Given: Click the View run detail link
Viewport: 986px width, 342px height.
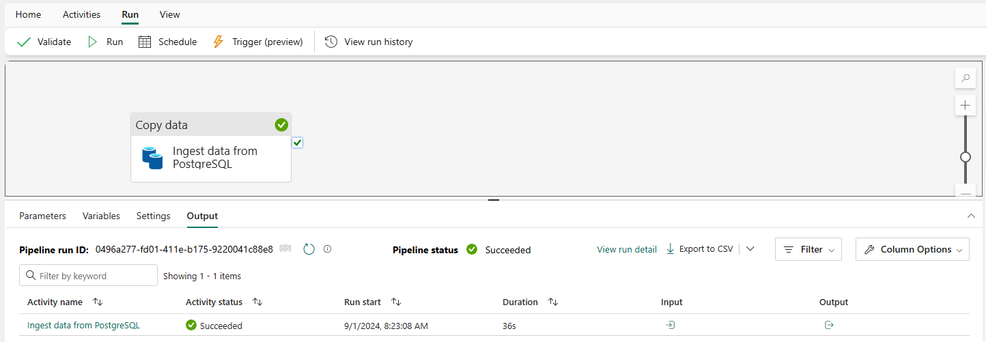Looking at the screenshot, I should 627,249.
